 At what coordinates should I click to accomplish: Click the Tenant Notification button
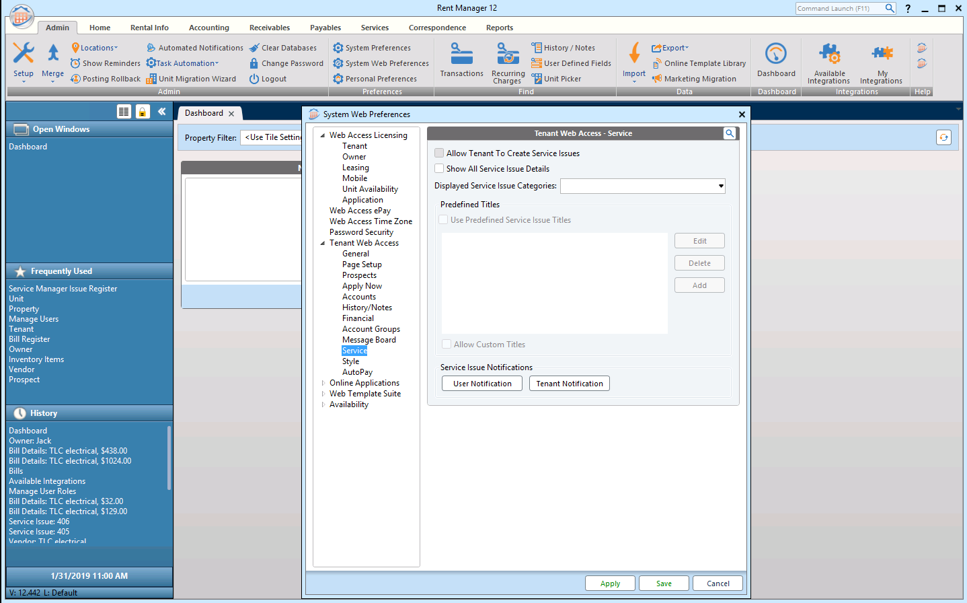click(569, 384)
